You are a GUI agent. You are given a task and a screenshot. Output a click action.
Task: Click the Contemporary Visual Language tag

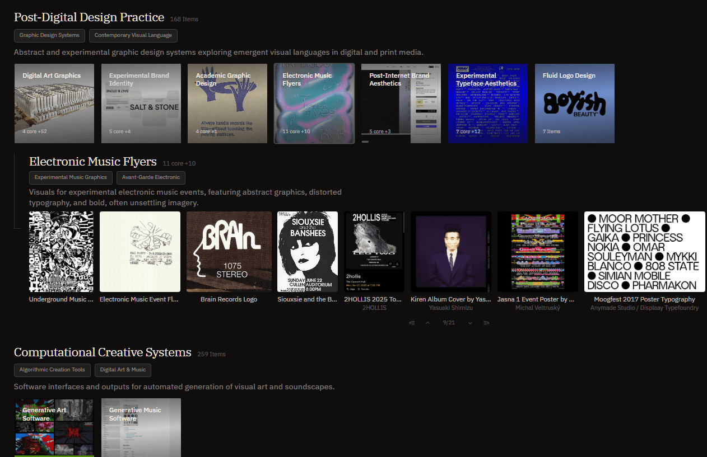133,35
